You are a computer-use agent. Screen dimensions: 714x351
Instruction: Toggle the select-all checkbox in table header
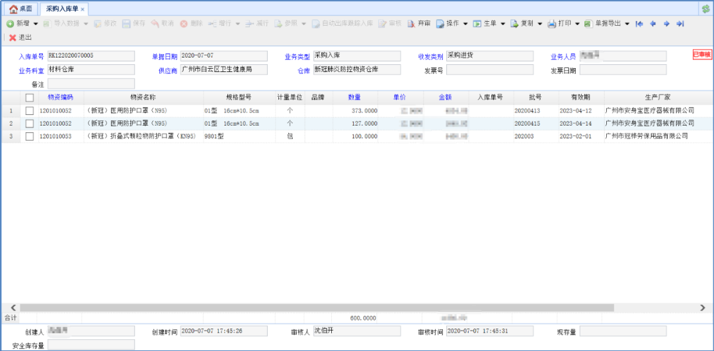pos(30,97)
